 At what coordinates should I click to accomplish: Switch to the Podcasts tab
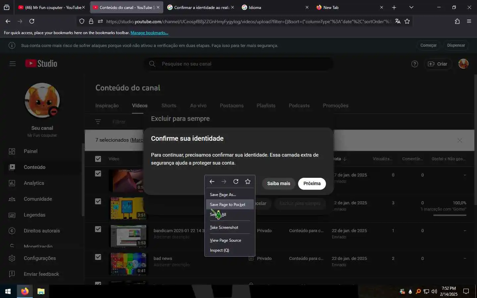click(x=299, y=106)
